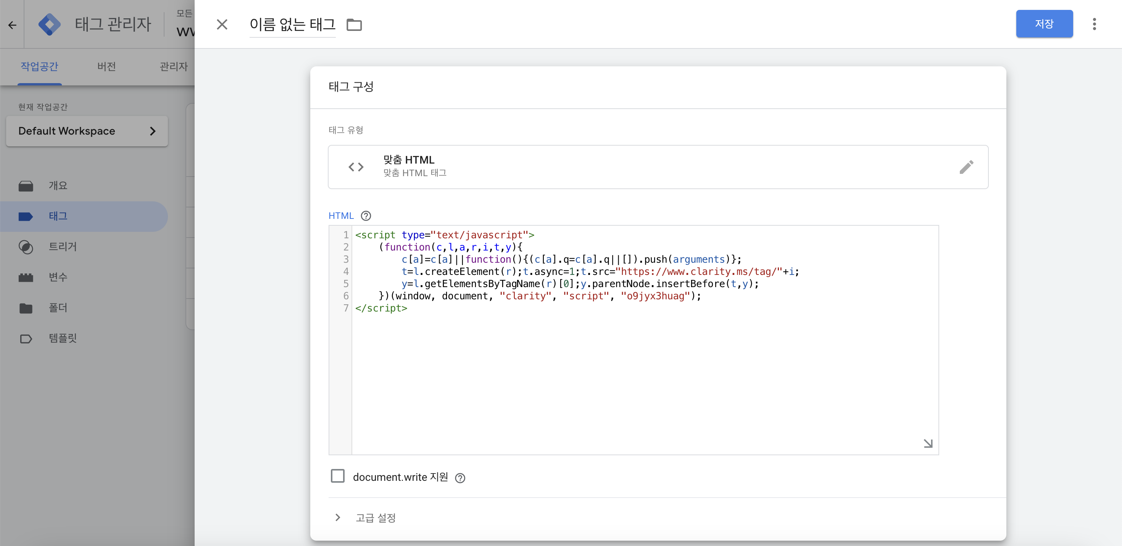Open the three-dot more options menu
Viewport: 1122px width, 546px height.
click(1094, 24)
